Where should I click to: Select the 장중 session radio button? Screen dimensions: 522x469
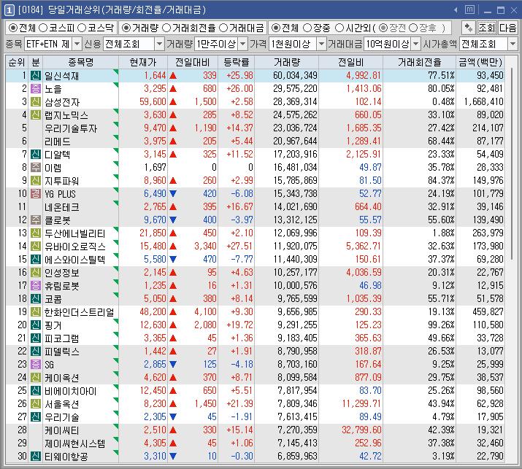point(307,28)
